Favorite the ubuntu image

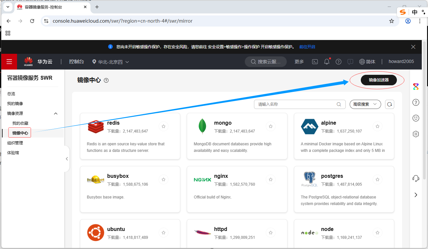coord(164,233)
